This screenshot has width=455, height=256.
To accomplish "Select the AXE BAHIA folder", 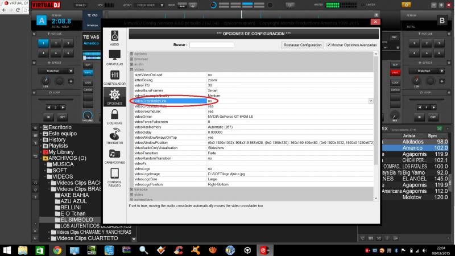I will (x=75, y=195).
